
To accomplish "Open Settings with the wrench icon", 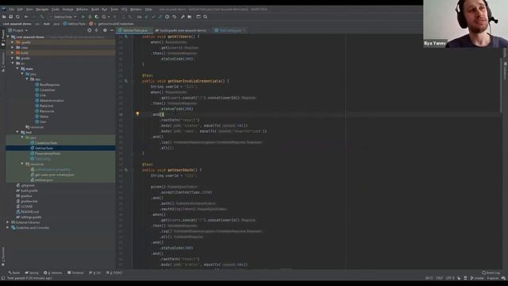I will (x=183, y=17).
